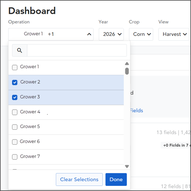Uncheck the Grower 2 checkbox
Image resolution: width=191 pixels, height=191 pixels.
15,82
